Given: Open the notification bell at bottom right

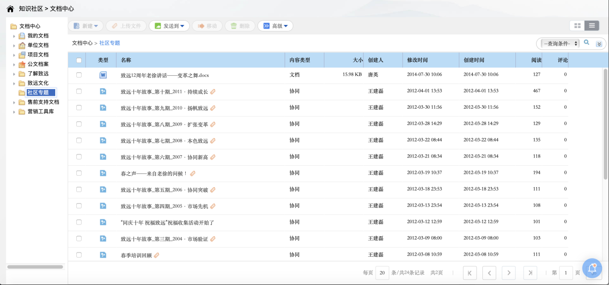Looking at the screenshot, I should (592, 268).
